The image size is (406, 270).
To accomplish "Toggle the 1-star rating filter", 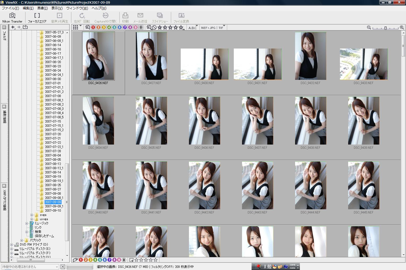I will tap(160, 27).
